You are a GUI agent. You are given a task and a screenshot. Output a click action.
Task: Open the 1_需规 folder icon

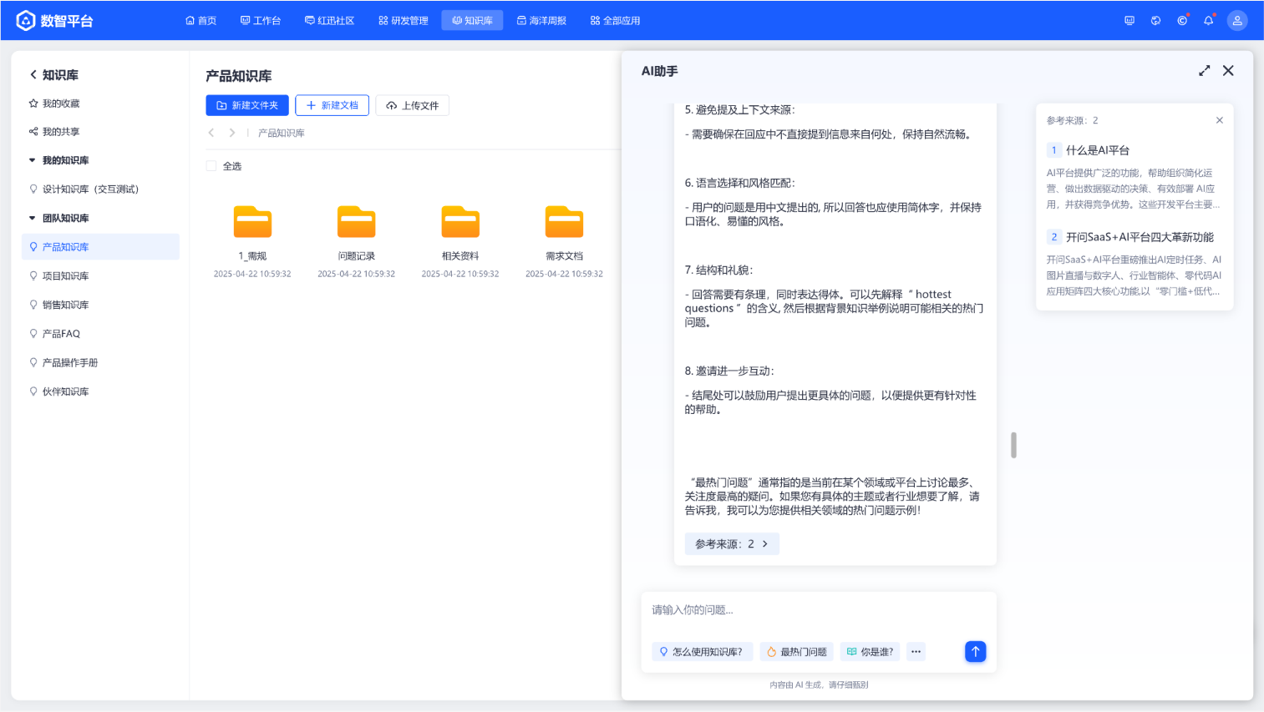(x=252, y=222)
